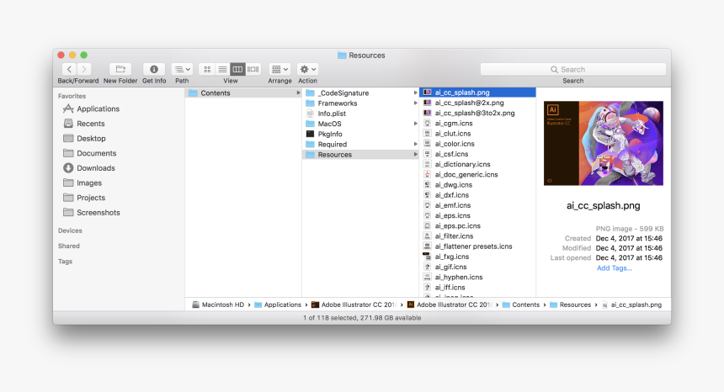
Task: Select the ai_doc_generic.icns file
Action: (x=477, y=174)
